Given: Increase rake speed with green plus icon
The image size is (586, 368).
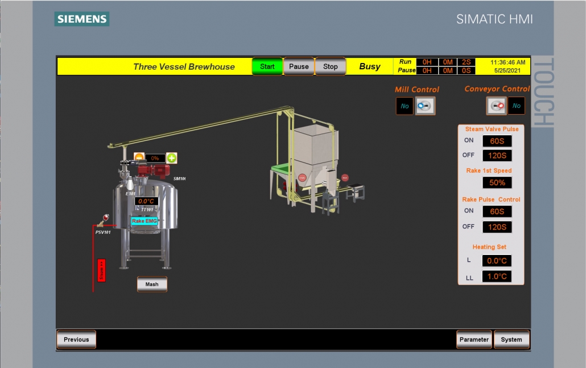Looking at the screenshot, I should (172, 158).
